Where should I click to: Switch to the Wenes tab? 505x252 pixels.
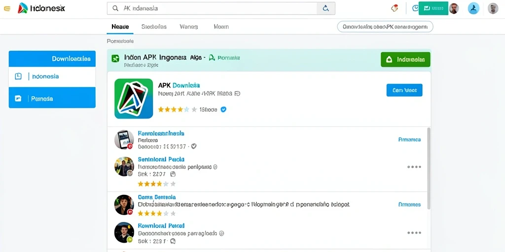point(189,27)
